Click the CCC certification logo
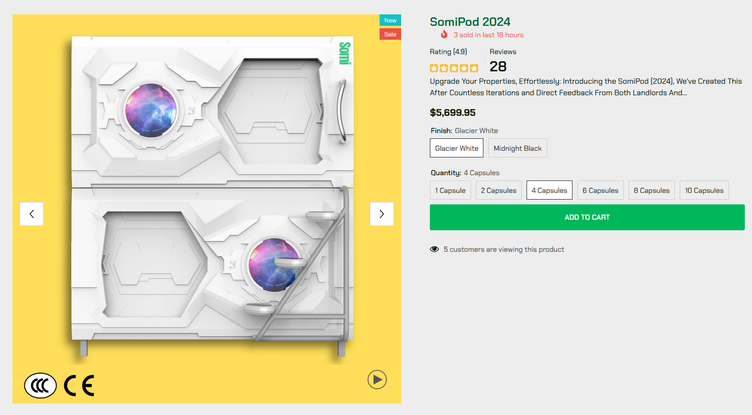The image size is (752, 415). click(x=40, y=385)
